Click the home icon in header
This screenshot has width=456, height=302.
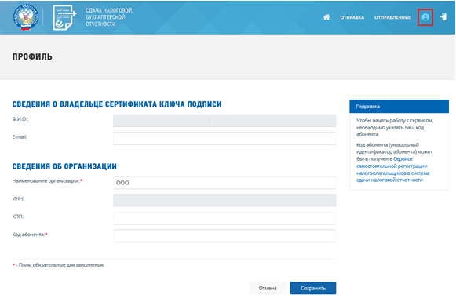pos(326,17)
